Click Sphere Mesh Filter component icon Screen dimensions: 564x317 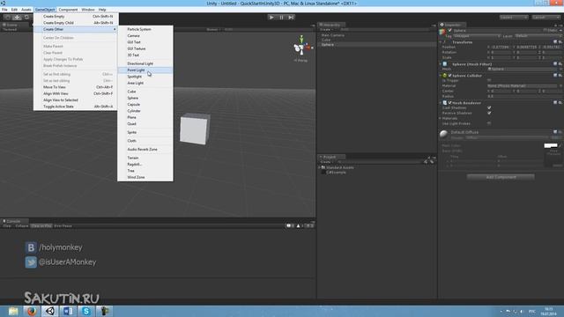(445, 64)
